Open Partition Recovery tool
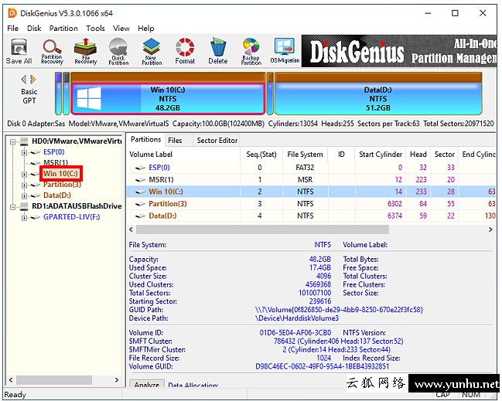This screenshot has height=401, width=502. coord(52,52)
